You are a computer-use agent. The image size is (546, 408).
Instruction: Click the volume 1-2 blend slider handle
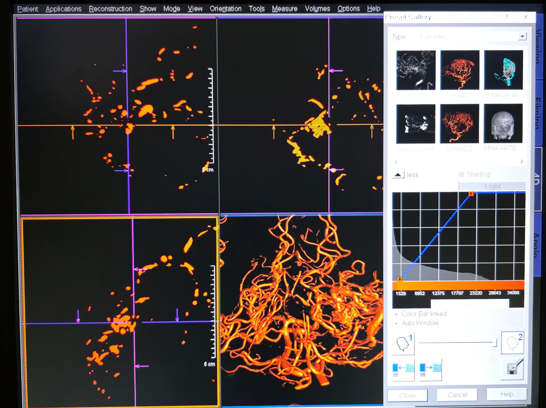click(495, 343)
